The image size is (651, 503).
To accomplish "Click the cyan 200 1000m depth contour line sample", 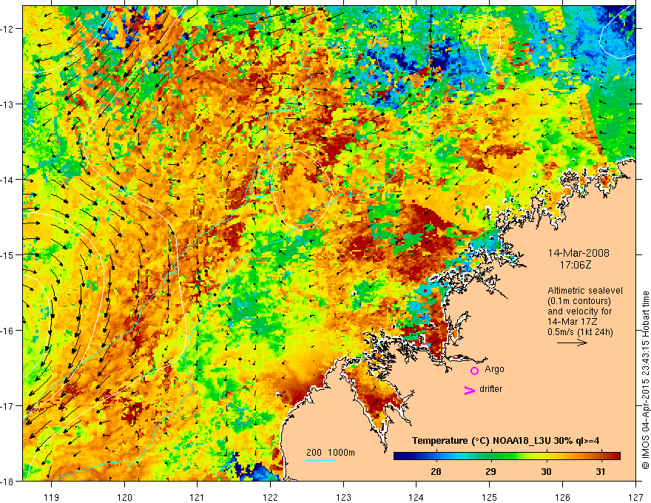I will pyautogui.click(x=320, y=460).
